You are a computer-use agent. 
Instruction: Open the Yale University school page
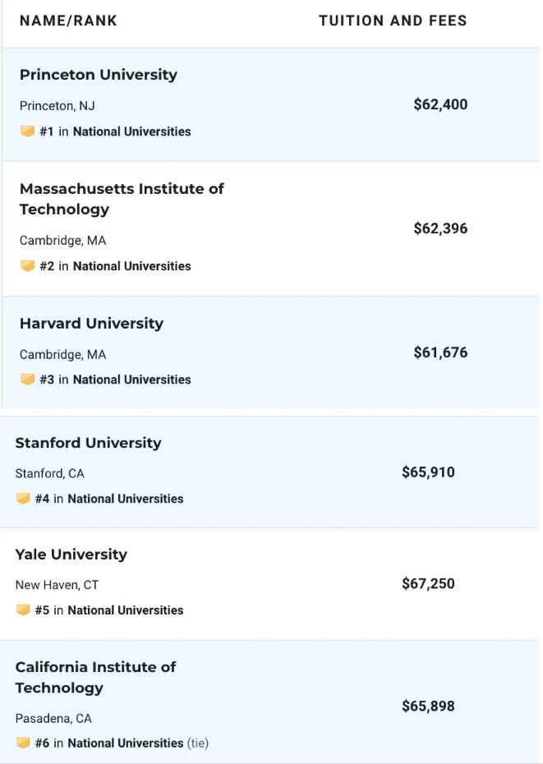pos(71,555)
